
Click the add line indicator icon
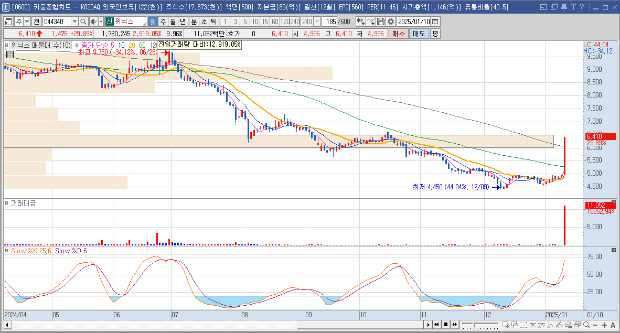pos(371,22)
